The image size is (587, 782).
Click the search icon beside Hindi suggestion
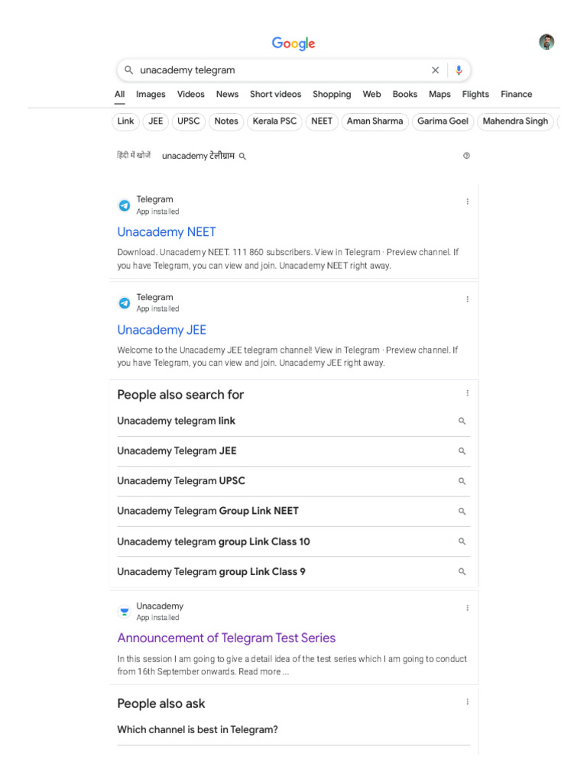tap(242, 156)
